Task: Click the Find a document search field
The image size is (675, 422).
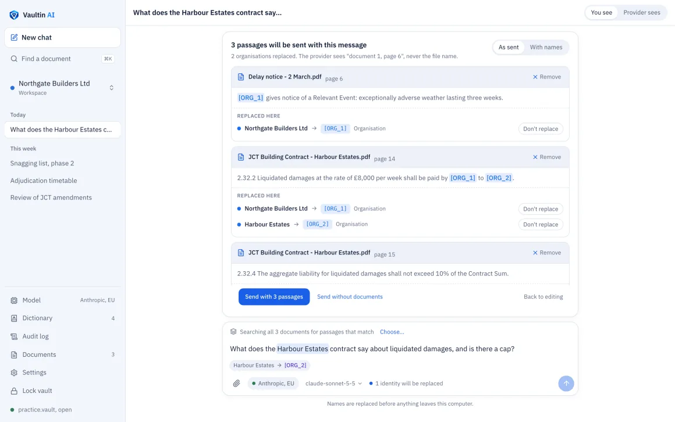Action: (62, 59)
